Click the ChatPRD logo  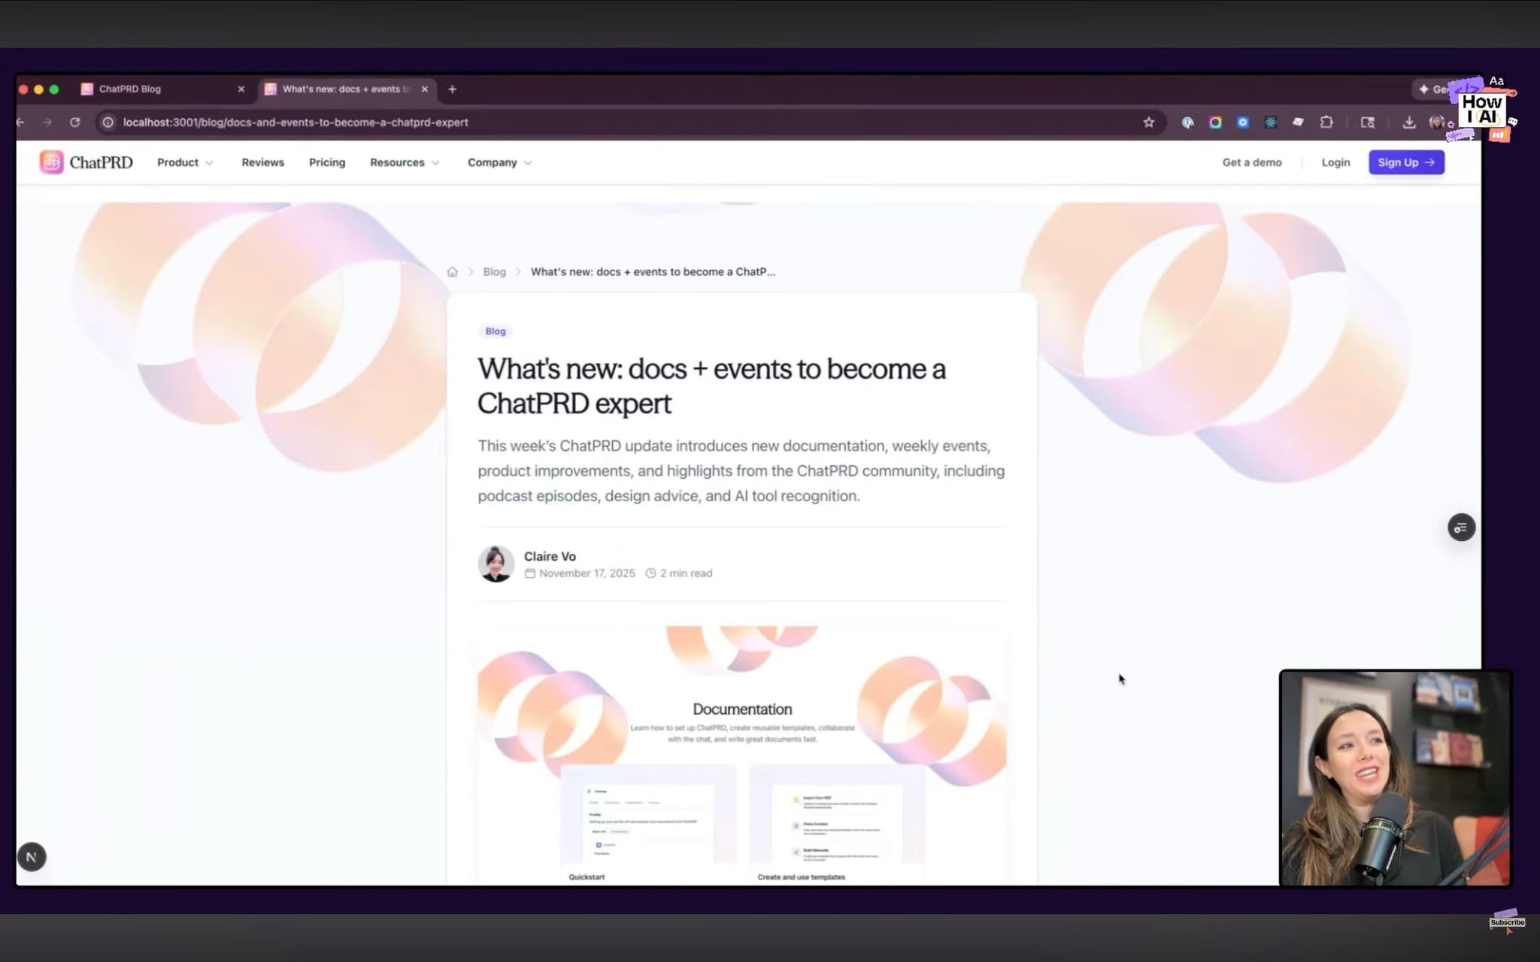(86, 162)
